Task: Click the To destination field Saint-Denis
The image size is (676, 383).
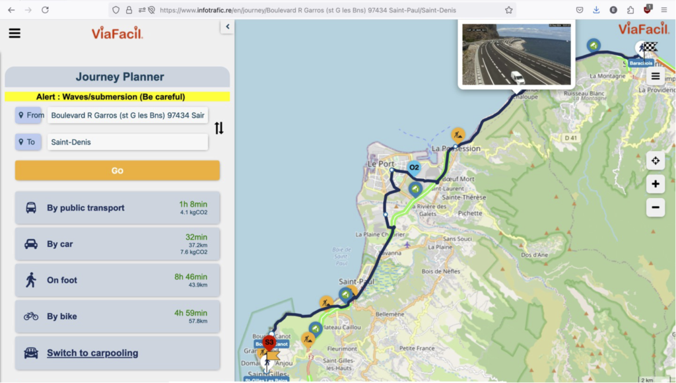Action: (127, 142)
